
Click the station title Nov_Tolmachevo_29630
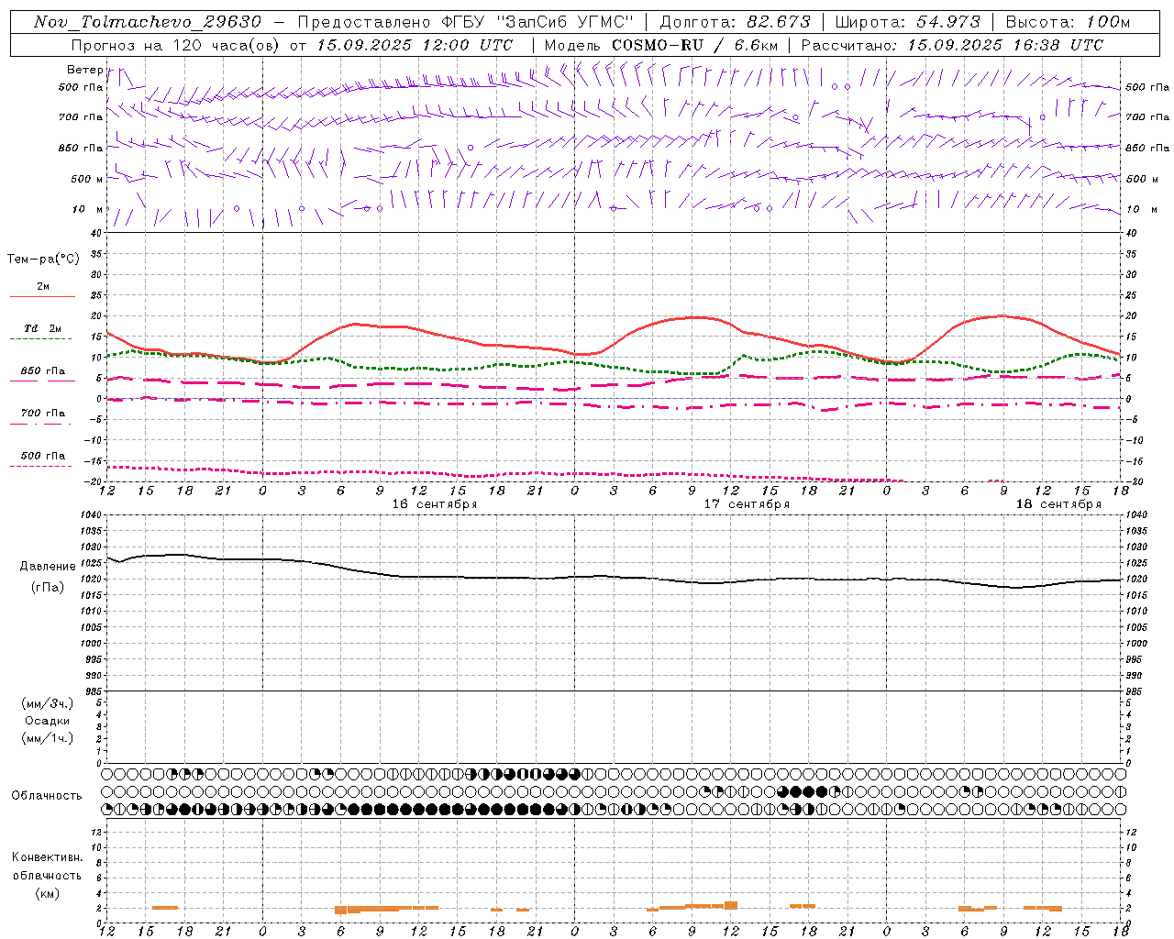[x=148, y=22]
